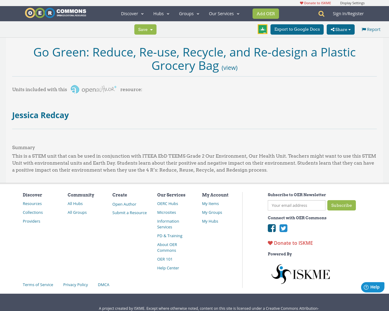
Task: Click the email address input field
Action: click(296, 205)
